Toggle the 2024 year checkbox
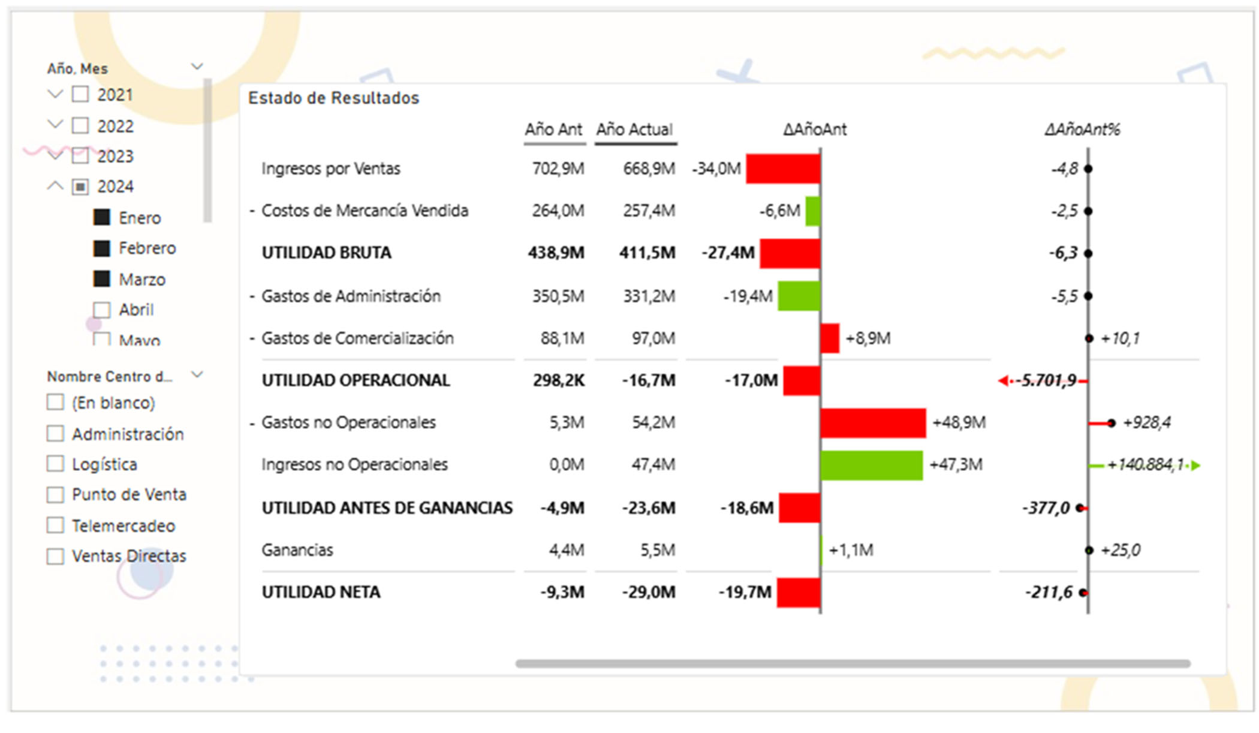Screen dimensions: 1259x733 click(80, 187)
